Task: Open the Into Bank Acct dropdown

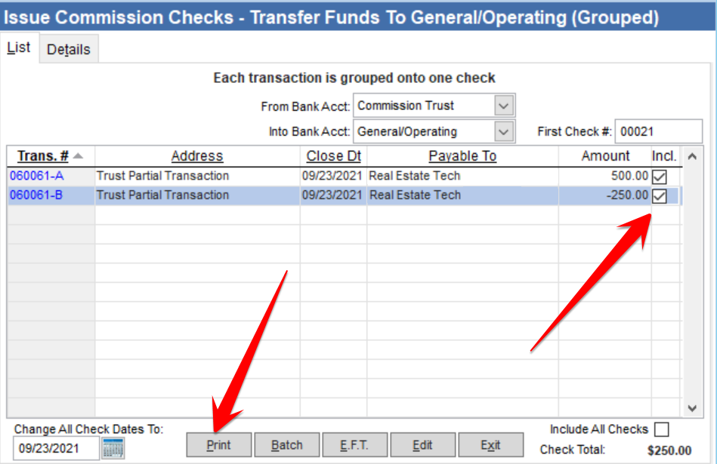Action: tap(503, 131)
